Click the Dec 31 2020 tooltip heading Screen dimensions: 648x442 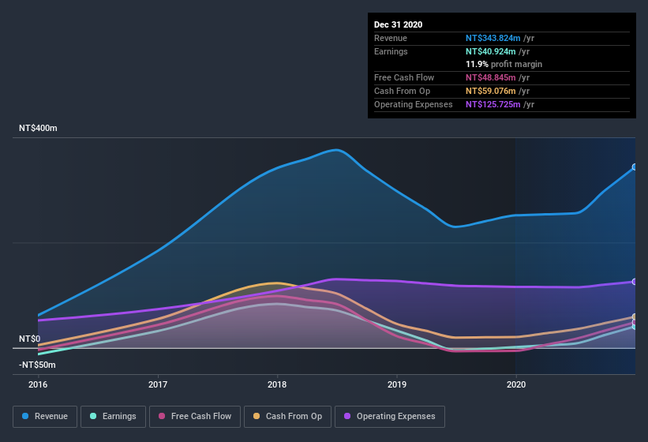click(398, 24)
